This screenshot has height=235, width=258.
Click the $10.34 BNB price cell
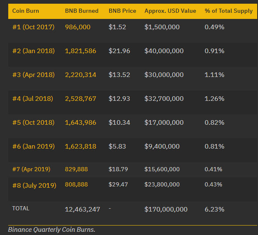pyautogui.click(x=119, y=123)
